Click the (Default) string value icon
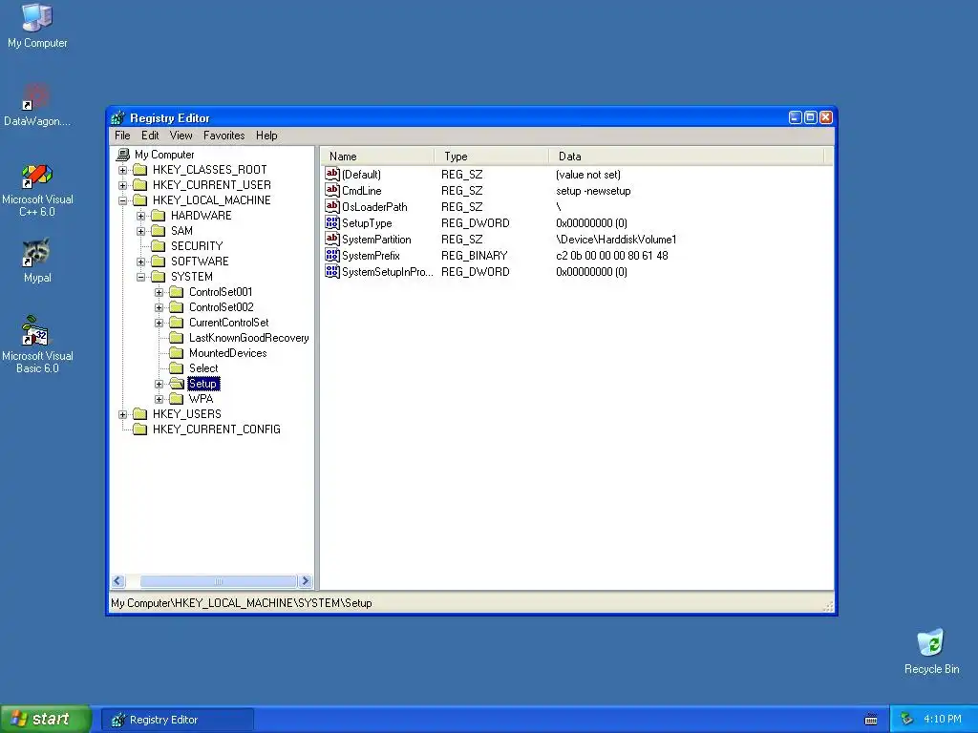Image resolution: width=978 pixels, height=733 pixels. pyautogui.click(x=332, y=174)
